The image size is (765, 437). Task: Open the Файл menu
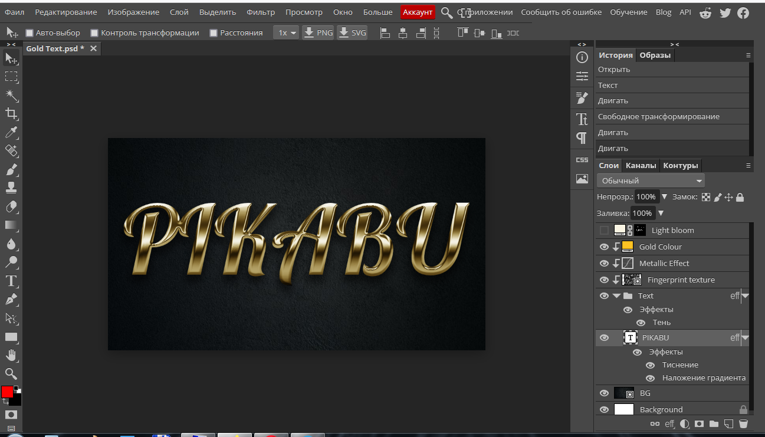(14, 12)
